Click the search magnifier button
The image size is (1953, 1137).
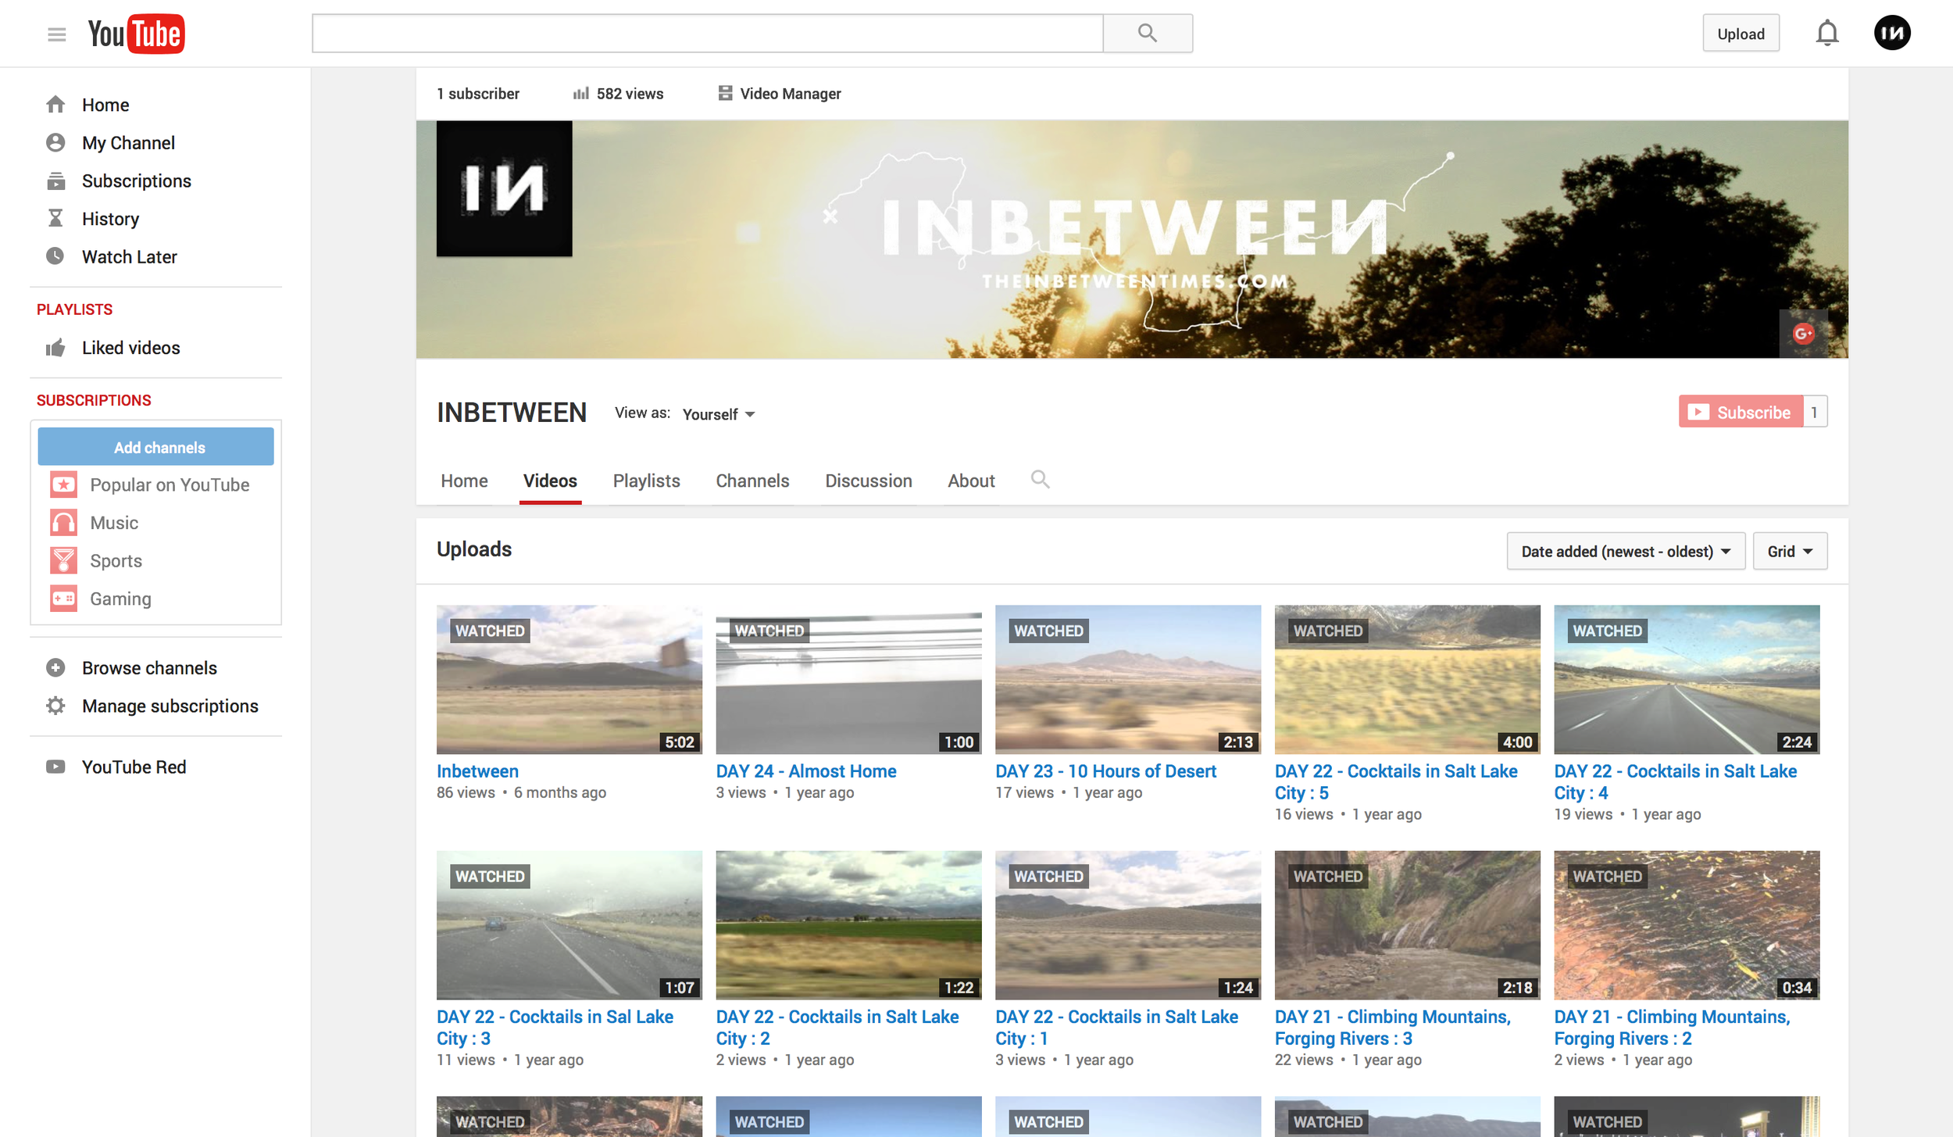click(1147, 33)
